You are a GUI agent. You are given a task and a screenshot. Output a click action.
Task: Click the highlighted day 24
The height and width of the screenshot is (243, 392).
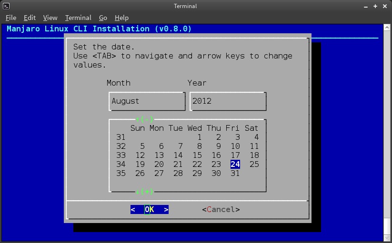tap(235, 164)
